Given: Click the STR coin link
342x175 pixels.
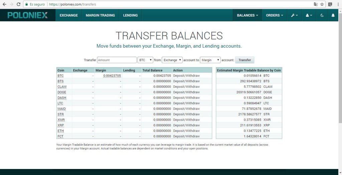Looking at the screenshot, I should coord(61,114).
